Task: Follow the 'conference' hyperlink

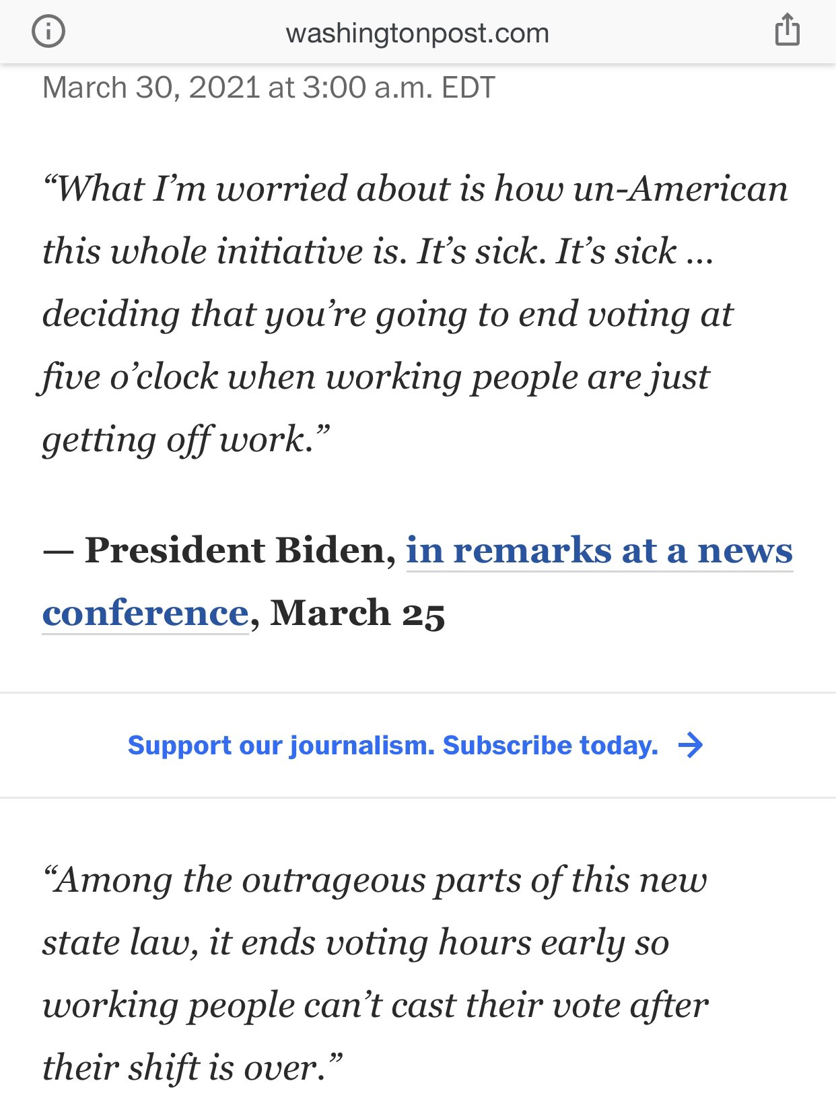Action: (145, 614)
